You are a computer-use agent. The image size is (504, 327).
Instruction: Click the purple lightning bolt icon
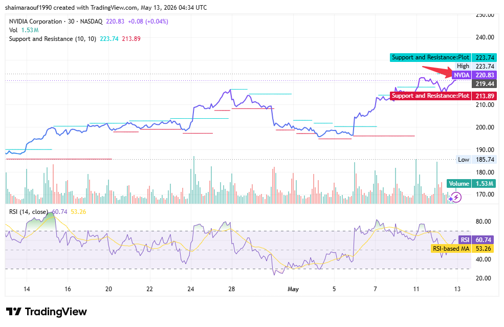(x=456, y=197)
